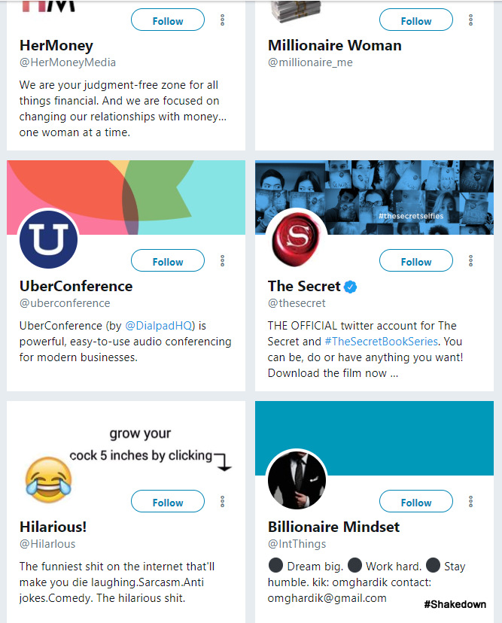The height and width of the screenshot is (623, 502).
Task: Follow the HerMoney account
Action: coord(168,20)
